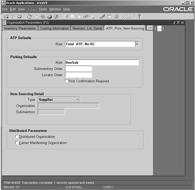Image resolution: width=195 pixels, height=190 pixels.
Task: Open the View menu
Action: (x=21, y=9)
